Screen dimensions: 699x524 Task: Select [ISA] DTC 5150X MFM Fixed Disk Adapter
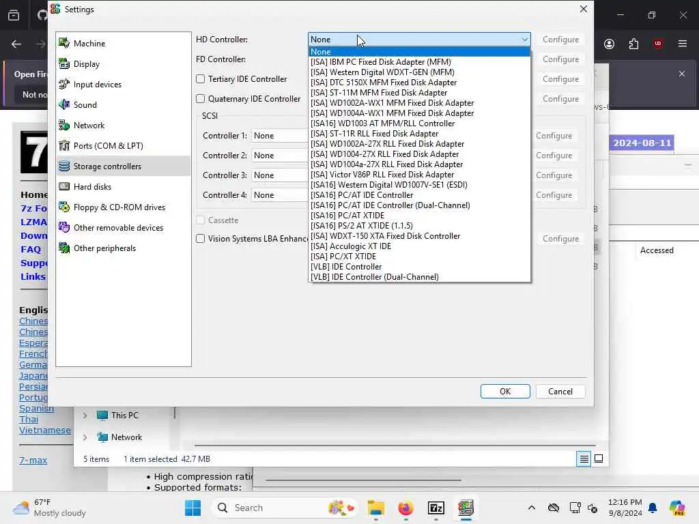pyautogui.click(x=420, y=83)
